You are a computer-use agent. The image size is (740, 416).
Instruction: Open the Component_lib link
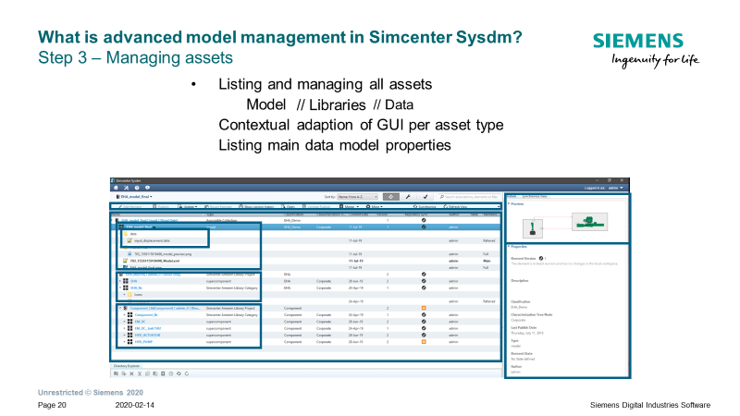(x=146, y=314)
